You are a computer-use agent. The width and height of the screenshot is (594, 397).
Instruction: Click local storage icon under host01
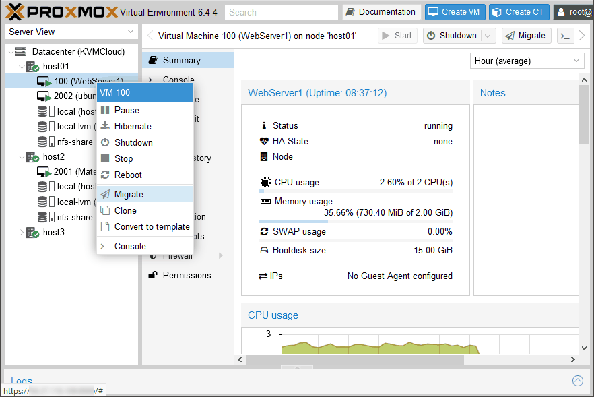(x=46, y=111)
